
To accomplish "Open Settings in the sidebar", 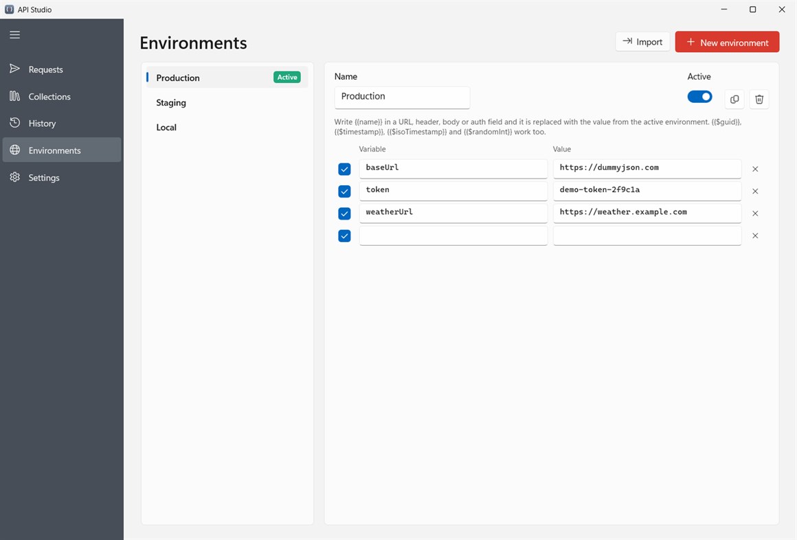I will [x=62, y=178].
